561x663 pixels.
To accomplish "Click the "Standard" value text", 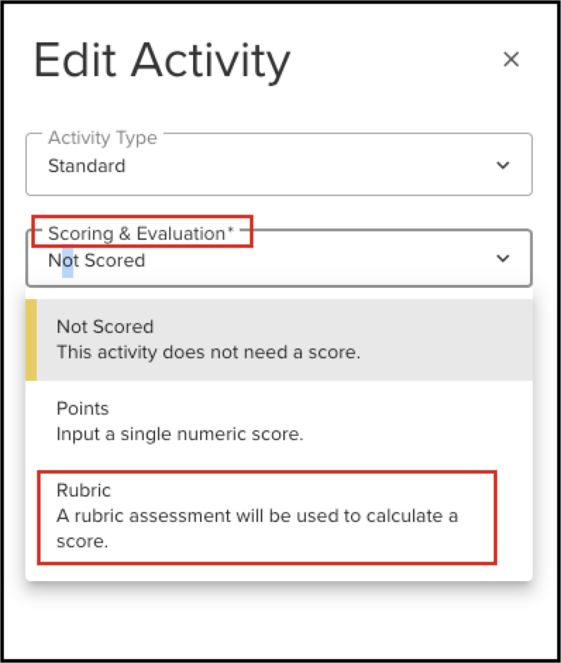I will tap(87, 166).
